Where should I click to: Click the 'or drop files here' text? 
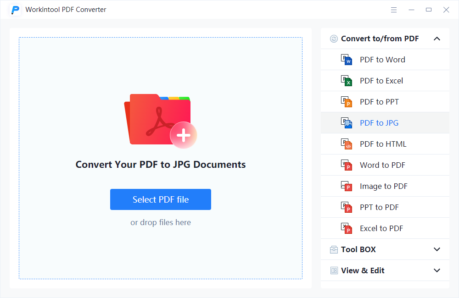[x=160, y=222]
